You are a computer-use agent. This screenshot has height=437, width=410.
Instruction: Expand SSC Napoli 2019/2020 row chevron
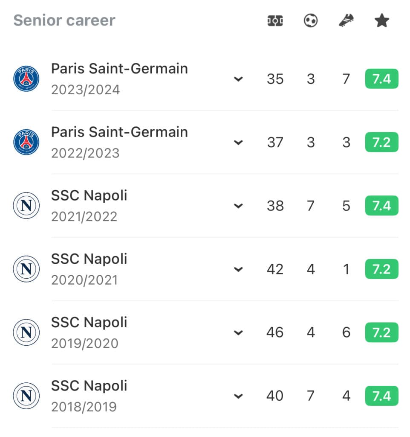[238, 333]
